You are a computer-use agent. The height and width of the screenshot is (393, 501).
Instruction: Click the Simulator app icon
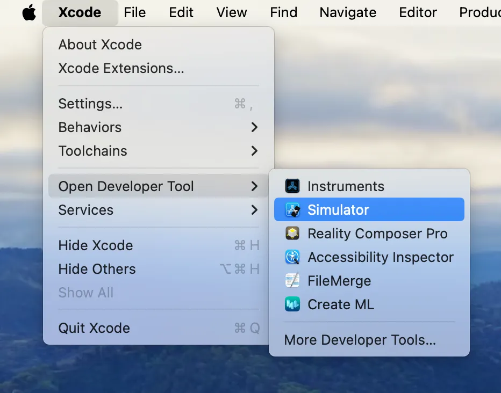(292, 210)
